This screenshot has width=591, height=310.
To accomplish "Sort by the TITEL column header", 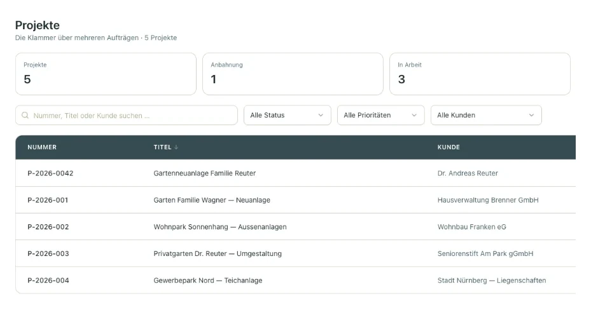I will 162,147.
